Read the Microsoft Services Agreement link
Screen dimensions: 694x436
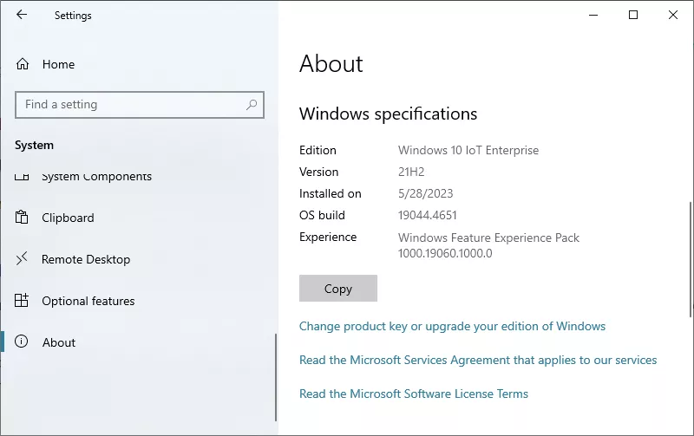[478, 360]
